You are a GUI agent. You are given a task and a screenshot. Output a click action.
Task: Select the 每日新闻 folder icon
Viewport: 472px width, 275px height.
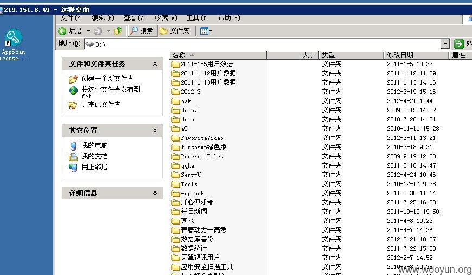click(x=175, y=212)
